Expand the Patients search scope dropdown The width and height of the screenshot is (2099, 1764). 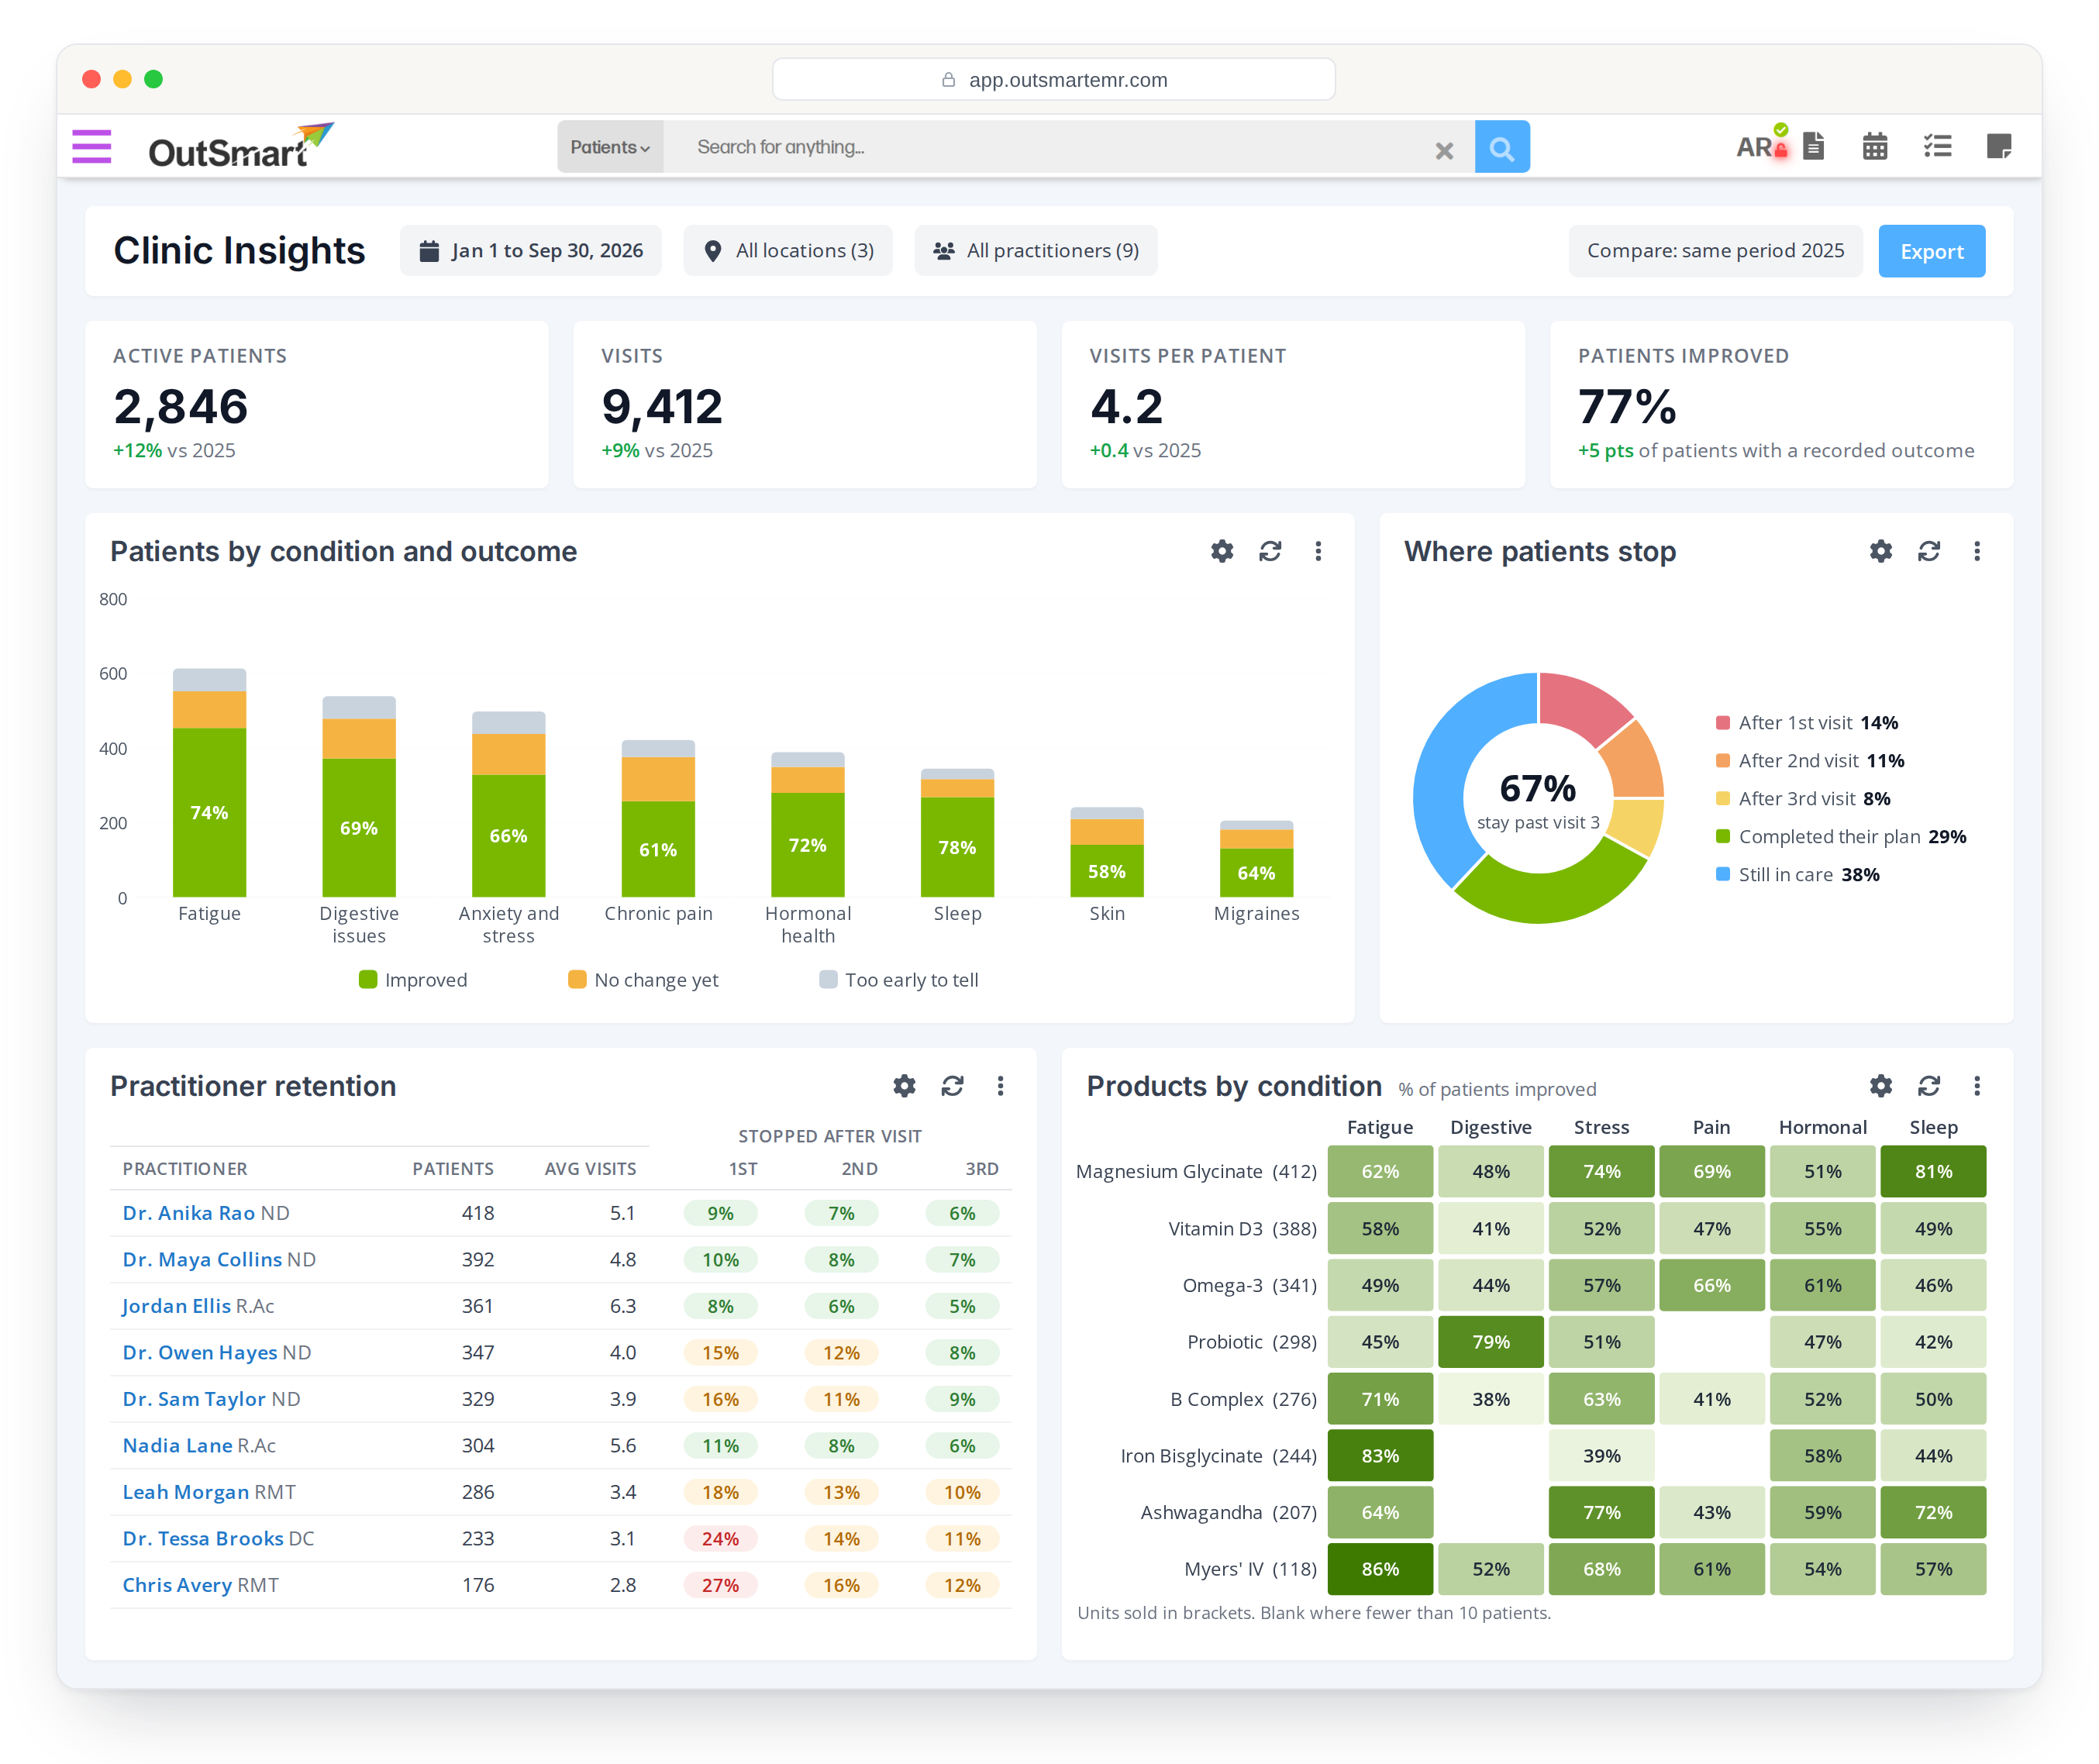[x=610, y=147]
